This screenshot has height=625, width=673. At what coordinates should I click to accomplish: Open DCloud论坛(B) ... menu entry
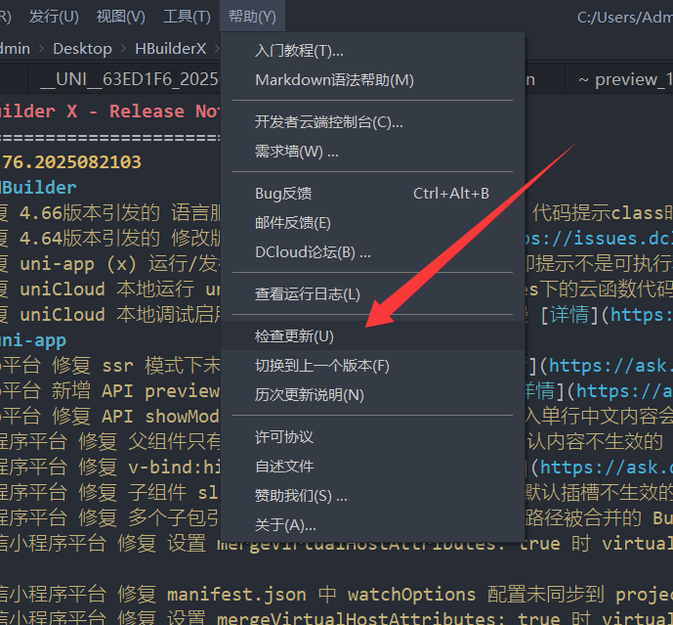[x=372, y=252]
